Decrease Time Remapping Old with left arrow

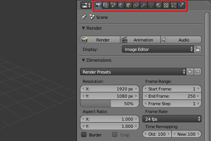coord(145,134)
